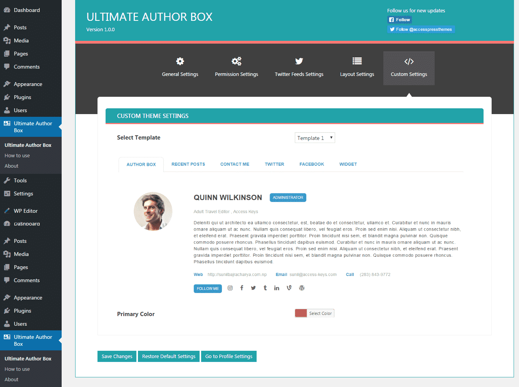This screenshot has width=519, height=387.
Task: Open 'About' under upper Ultimate Author Box submenu
Action: (x=12, y=166)
